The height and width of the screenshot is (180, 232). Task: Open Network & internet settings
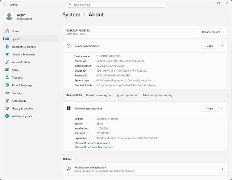pos(30,54)
